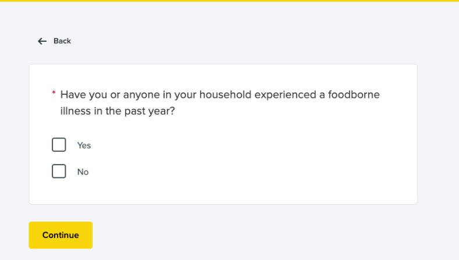This screenshot has width=459, height=260.
Task: Answer Yes to the foodborne illness question
Action: (59, 145)
